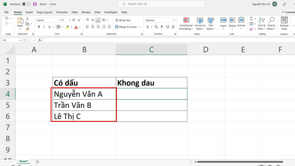The image size is (295, 166).
Task: Click the Redo arrow icon
Action: click(x=7, y=24)
